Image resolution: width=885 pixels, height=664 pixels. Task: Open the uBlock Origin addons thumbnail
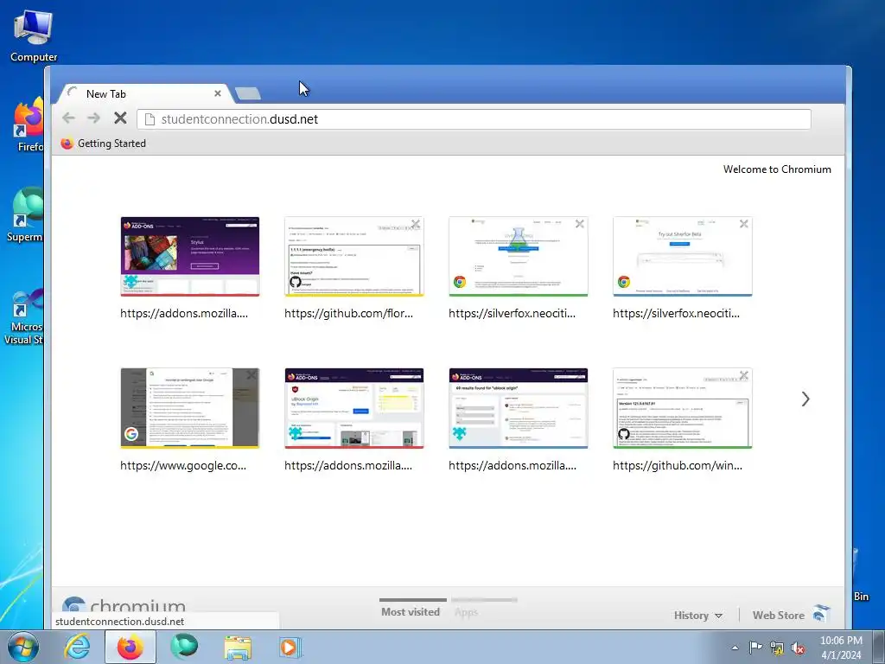[353, 408]
